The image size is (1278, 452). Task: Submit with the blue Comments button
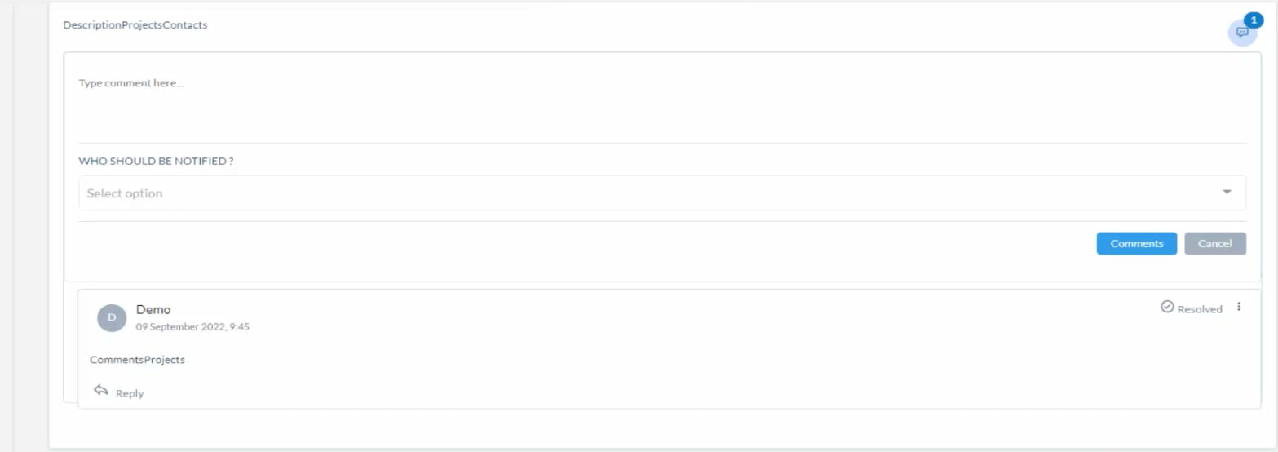1136,243
